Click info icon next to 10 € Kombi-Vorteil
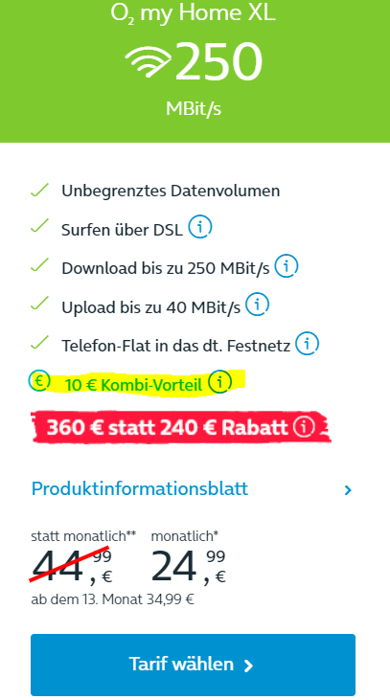390x700 pixels. pos(220,382)
